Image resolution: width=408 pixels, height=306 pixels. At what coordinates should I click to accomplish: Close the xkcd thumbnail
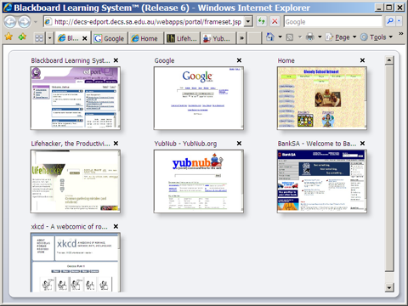tap(116, 226)
